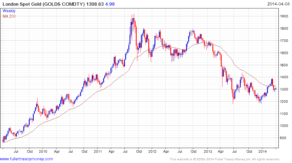Screen dimensions: 292x163
Task: Click the copyright notice text
Action: (225, 159)
